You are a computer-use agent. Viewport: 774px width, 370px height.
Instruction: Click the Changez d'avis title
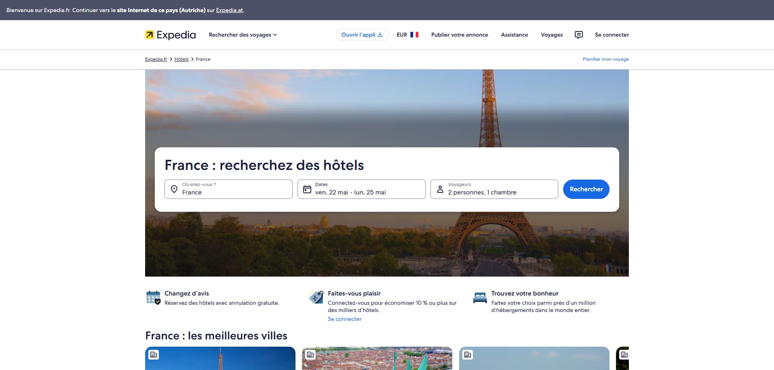pos(187,294)
